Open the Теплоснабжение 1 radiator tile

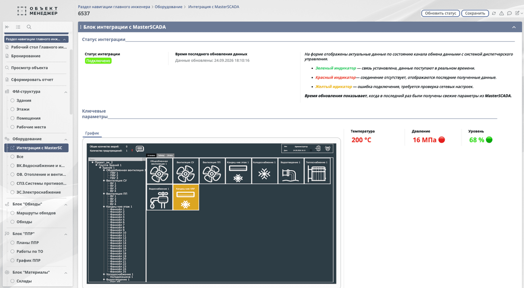coord(317,171)
